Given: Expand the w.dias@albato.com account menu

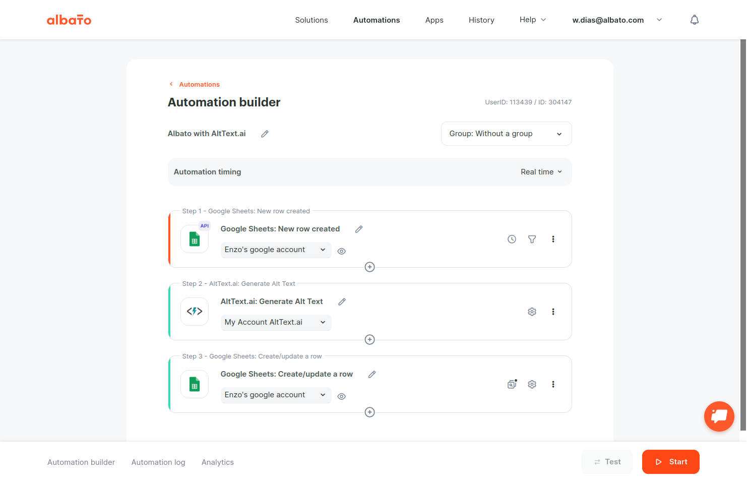Looking at the screenshot, I should [617, 20].
